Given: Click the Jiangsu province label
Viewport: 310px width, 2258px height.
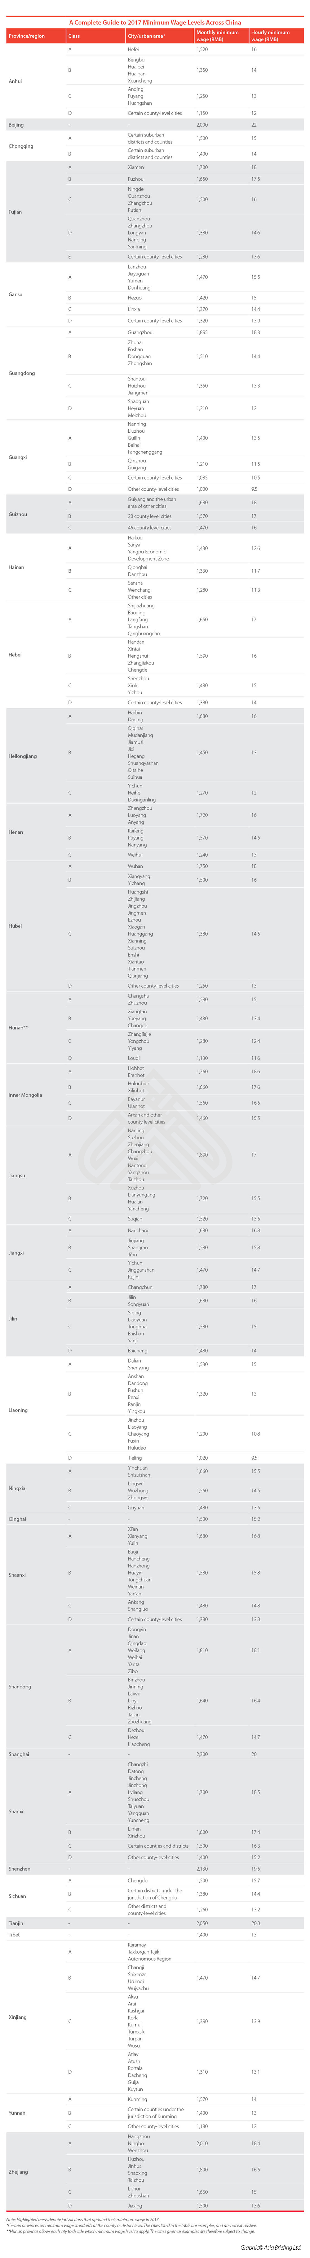Looking at the screenshot, I should 17,1175.
